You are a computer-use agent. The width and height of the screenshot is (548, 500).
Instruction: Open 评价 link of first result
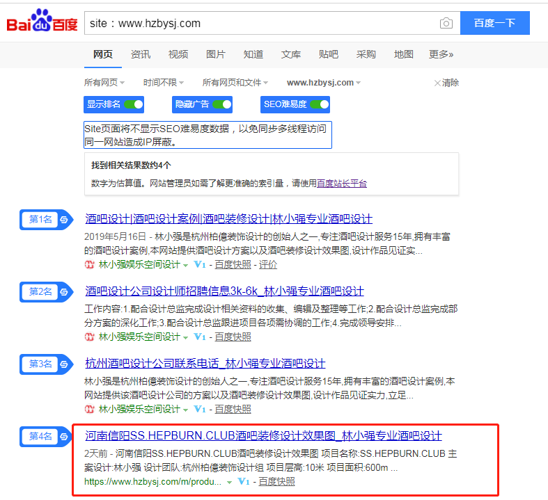tap(268, 265)
